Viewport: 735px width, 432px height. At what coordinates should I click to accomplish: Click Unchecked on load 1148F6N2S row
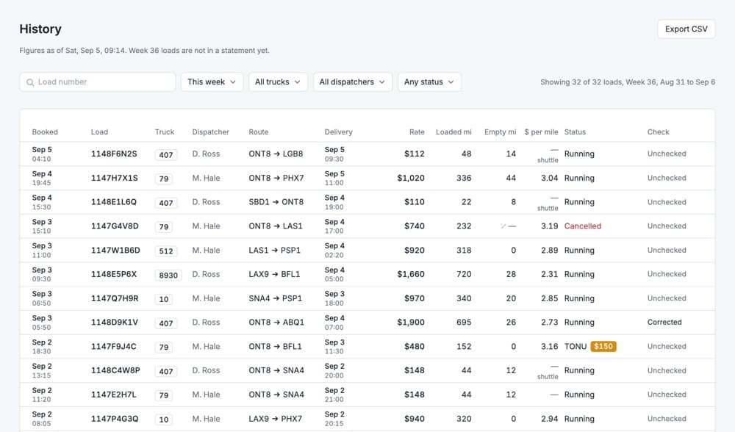[667, 154]
